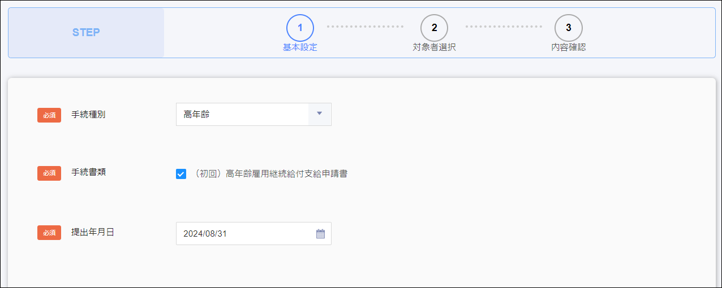
Task: Click the 基本設定 step caption
Action: click(x=300, y=47)
